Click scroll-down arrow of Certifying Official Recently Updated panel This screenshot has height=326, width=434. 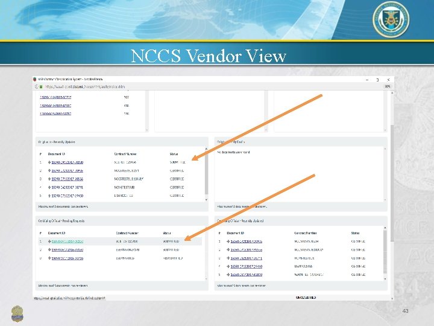coord(385,279)
